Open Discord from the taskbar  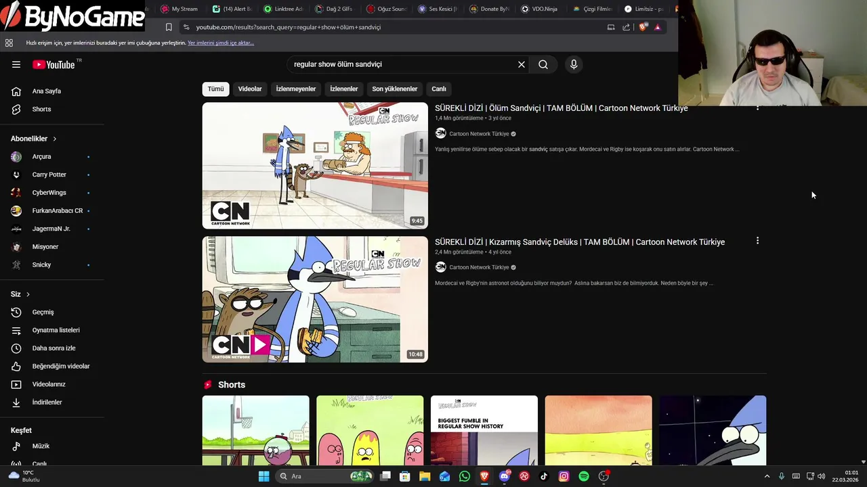coord(504,476)
